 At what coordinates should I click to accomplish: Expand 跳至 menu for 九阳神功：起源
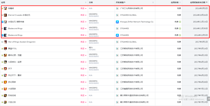[83, 62]
